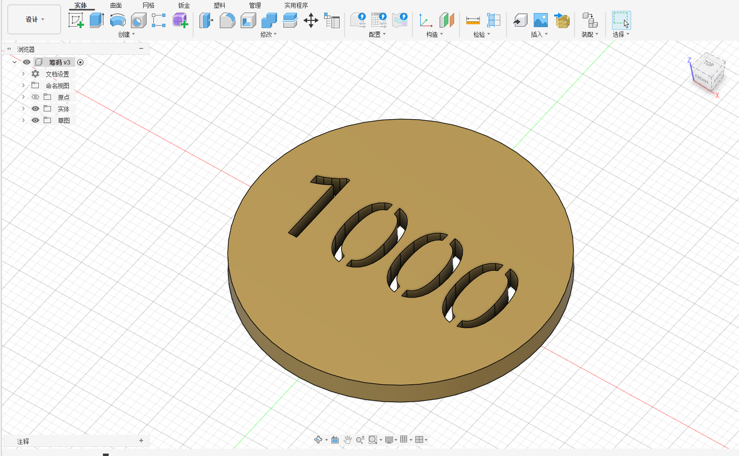Collapse the 浏览器 panel with minus button
Image resolution: width=739 pixels, height=456 pixels.
141,48
